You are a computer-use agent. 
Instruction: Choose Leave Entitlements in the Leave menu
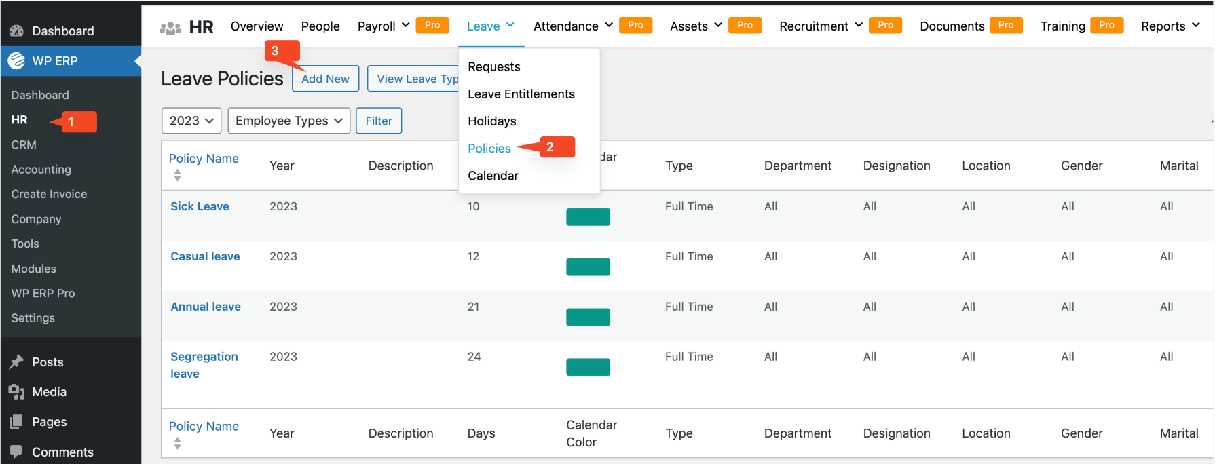521,94
